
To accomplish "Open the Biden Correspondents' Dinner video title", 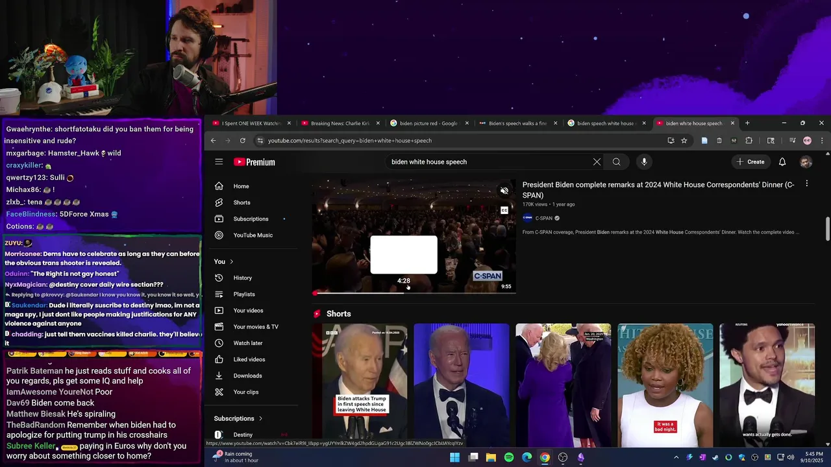I will [658, 190].
